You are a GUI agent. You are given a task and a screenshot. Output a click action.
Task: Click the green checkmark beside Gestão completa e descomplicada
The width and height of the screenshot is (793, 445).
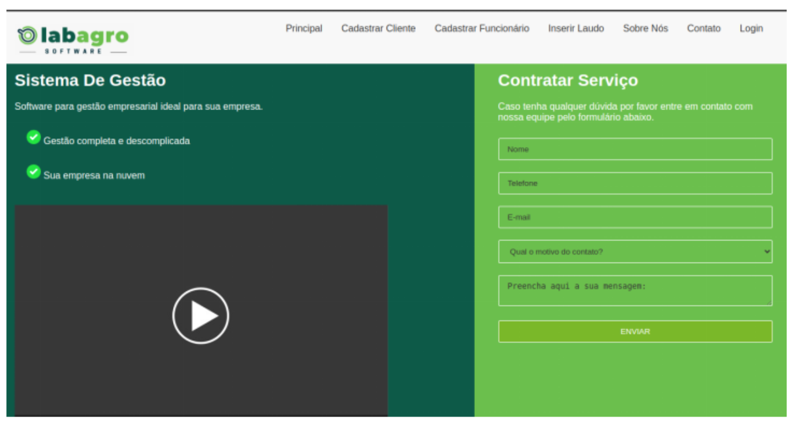tap(34, 137)
